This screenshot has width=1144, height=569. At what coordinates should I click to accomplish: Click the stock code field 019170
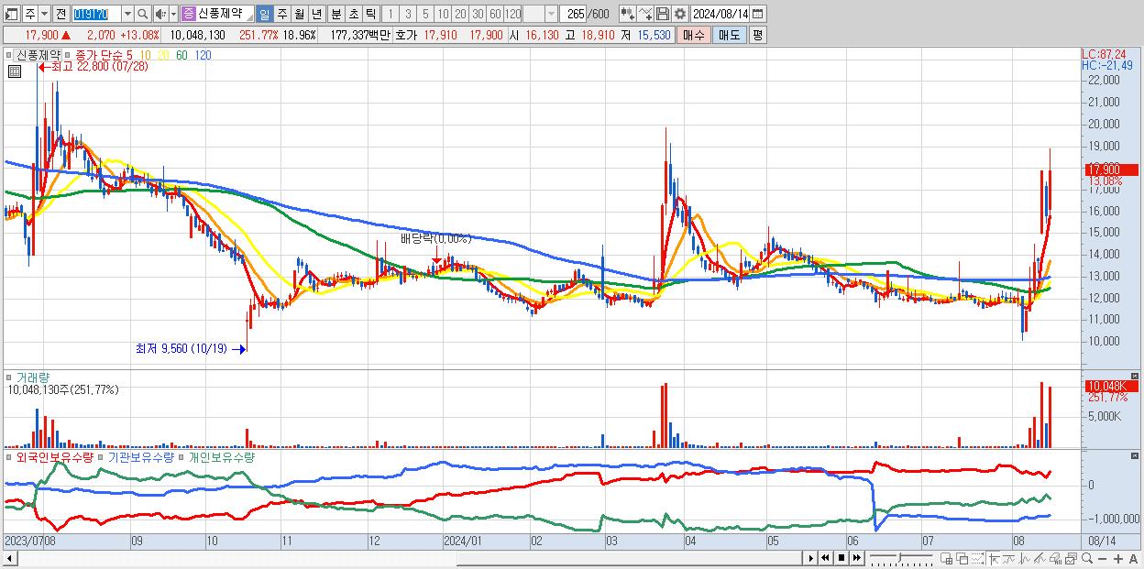pyautogui.click(x=96, y=14)
